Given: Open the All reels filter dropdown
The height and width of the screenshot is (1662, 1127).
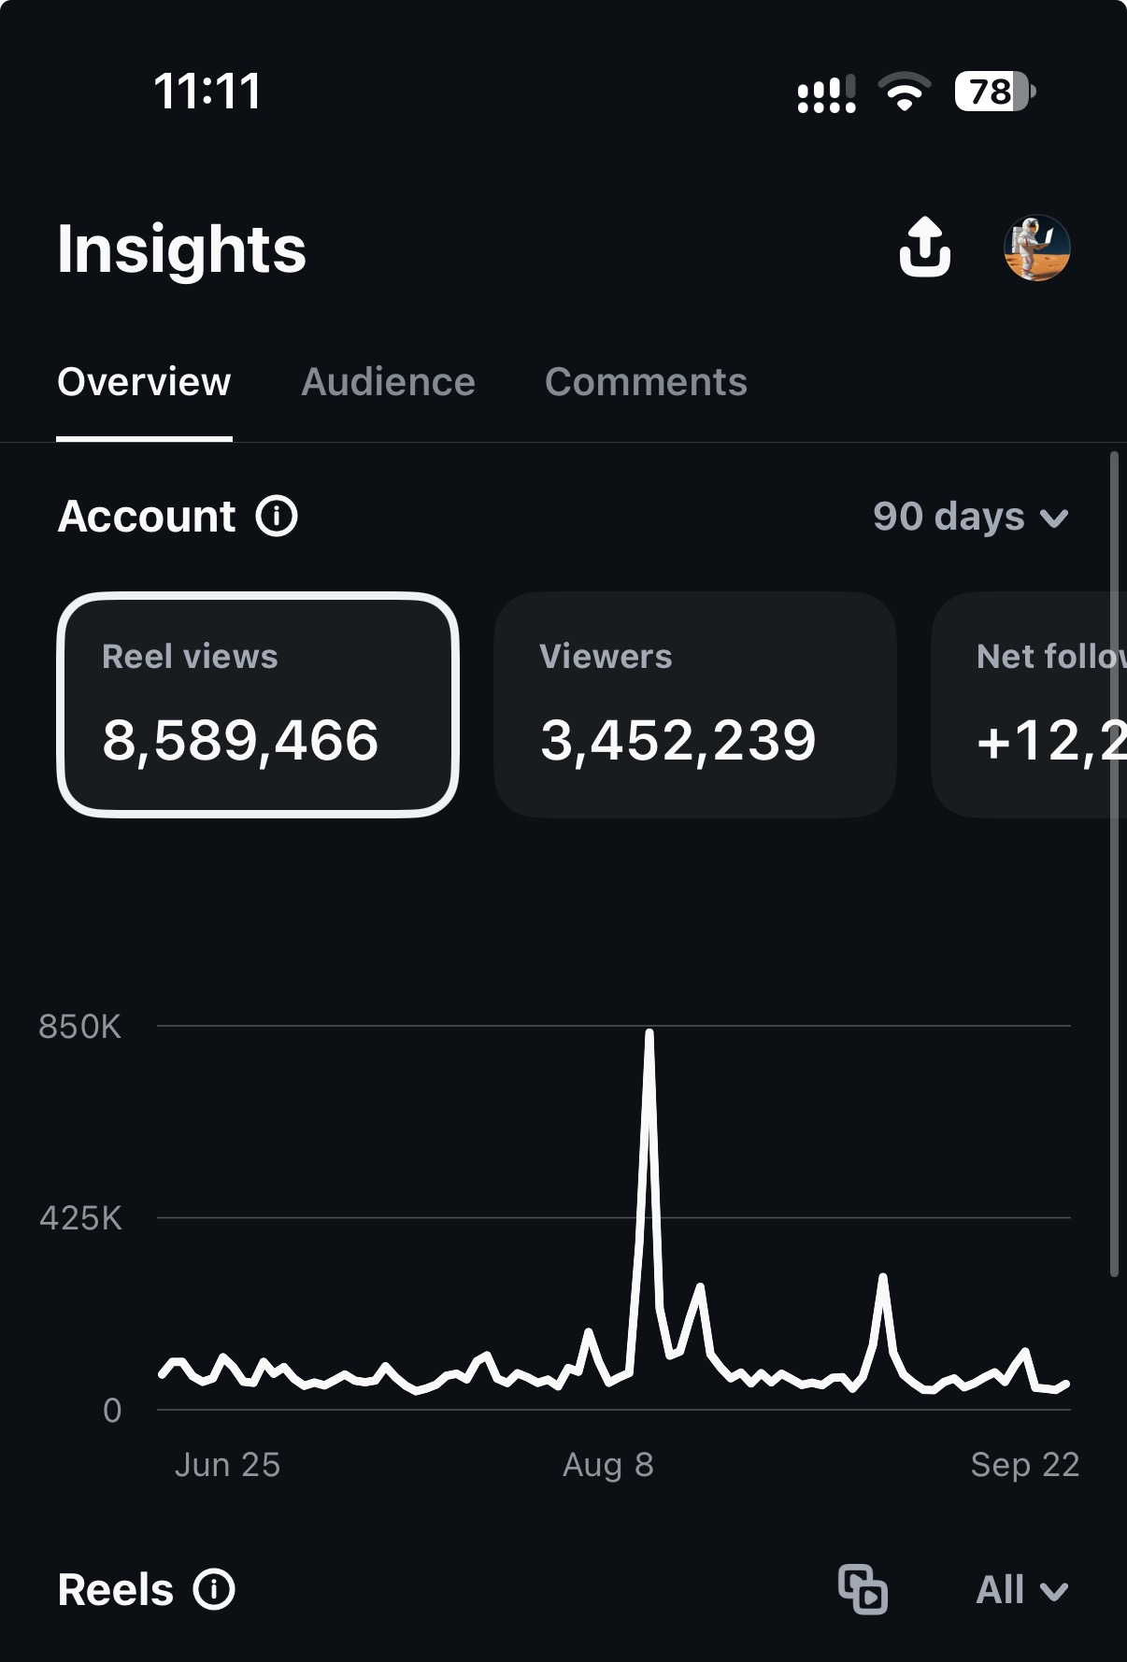Looking at the screenshot, I should tap(1022, 1590).
